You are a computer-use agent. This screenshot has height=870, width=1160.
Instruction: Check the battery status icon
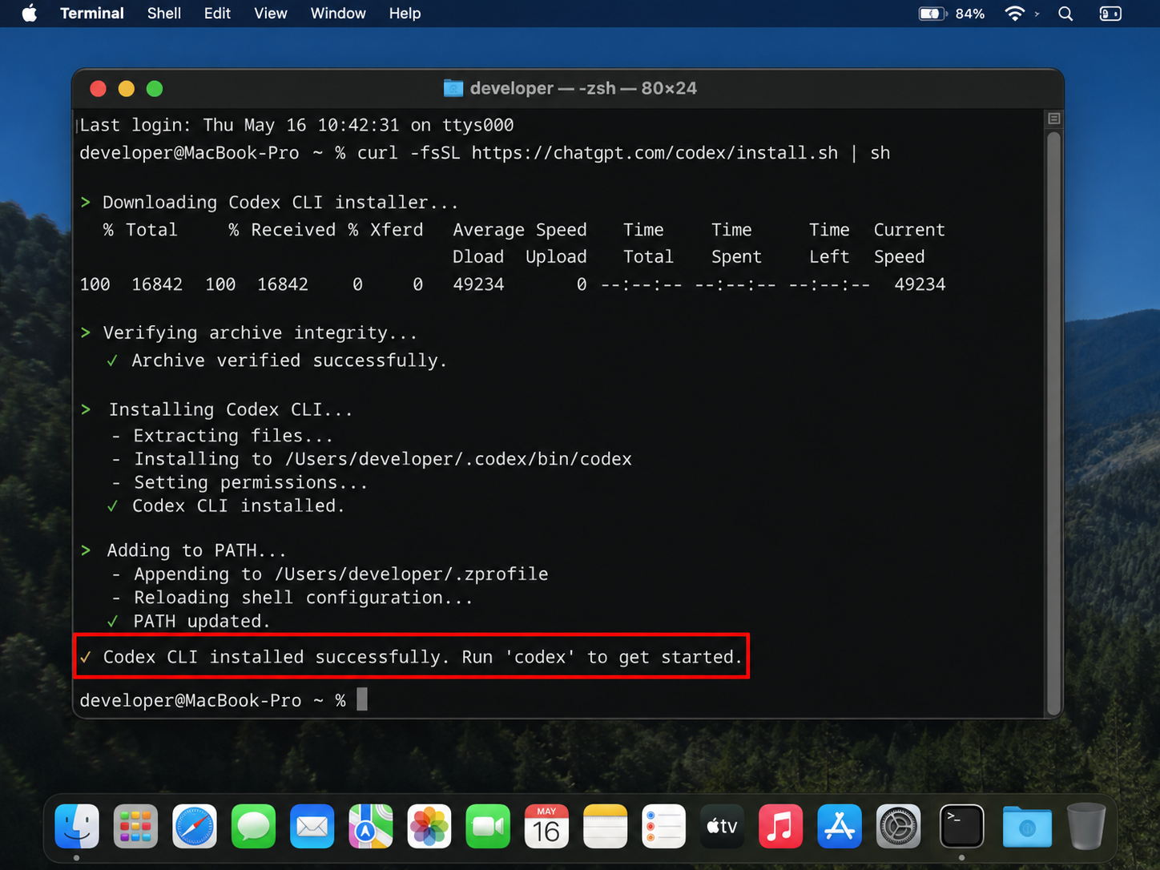point(932,14)
